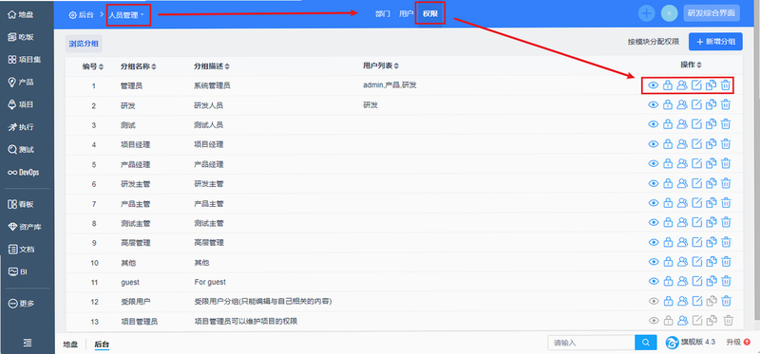The image size is (760, 354).
Task: Click the 新增分组 button
Action: [715, 42]
